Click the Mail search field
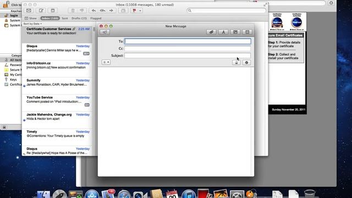The image size is (352, 198). click(226, 10)
